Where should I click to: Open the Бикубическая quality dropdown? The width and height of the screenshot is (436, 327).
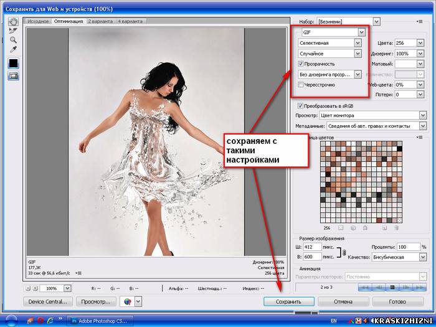[x=399, y=257]
